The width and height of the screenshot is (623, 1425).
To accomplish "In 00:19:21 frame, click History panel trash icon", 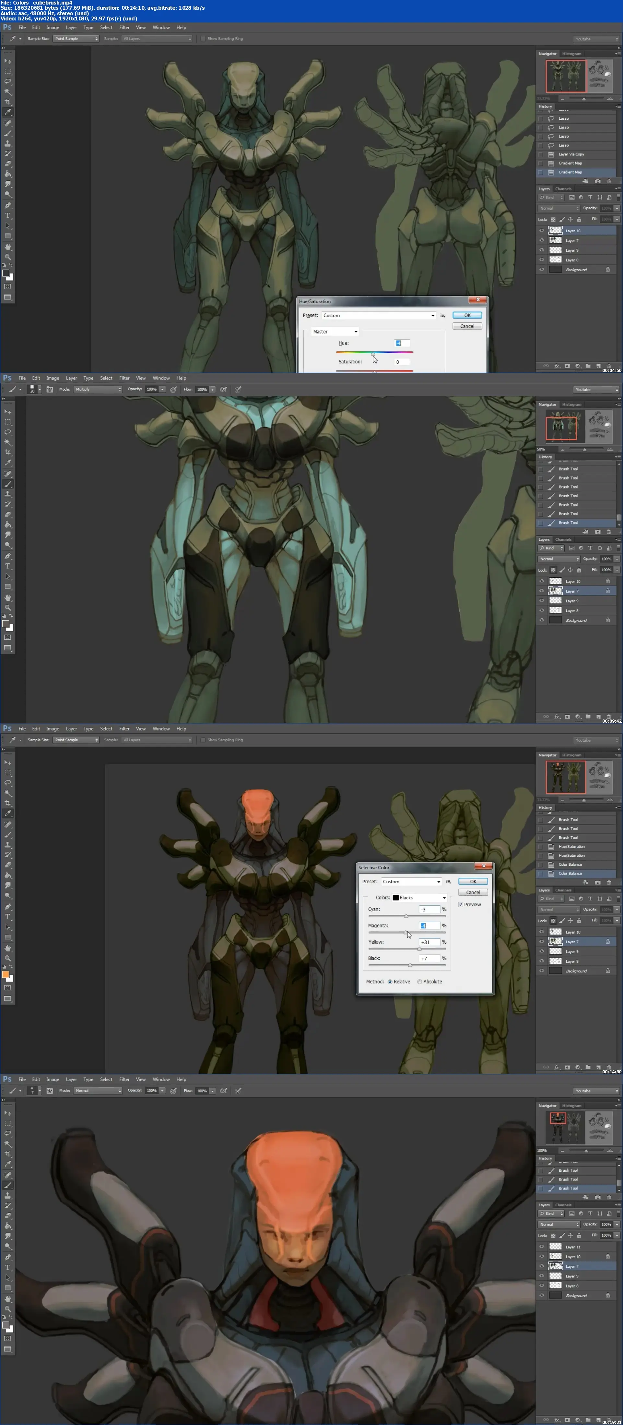I will click(x=609, y=1197).
